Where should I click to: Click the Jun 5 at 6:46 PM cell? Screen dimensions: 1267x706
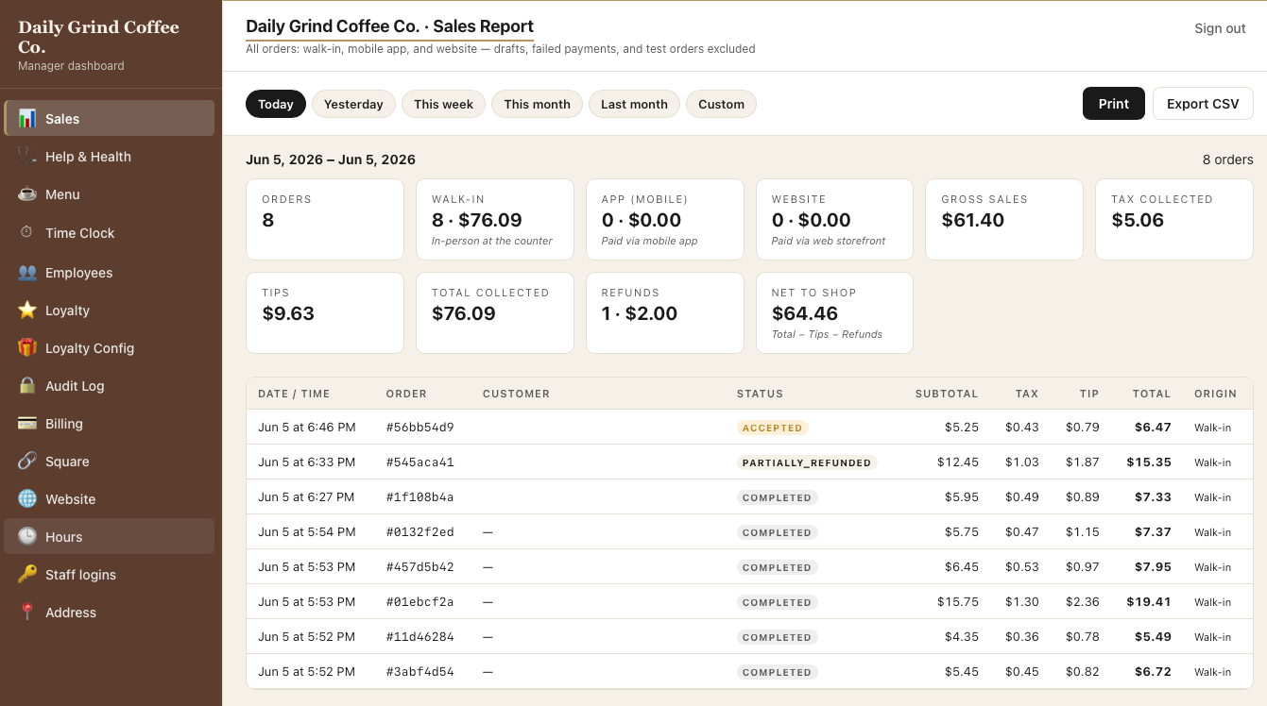tap(307, 428)
